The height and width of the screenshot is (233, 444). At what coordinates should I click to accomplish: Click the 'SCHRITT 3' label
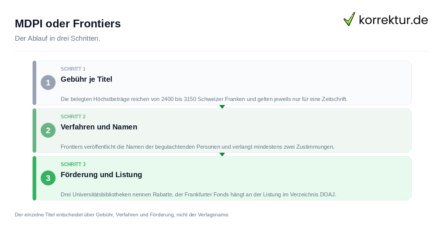tap(73, 165)
